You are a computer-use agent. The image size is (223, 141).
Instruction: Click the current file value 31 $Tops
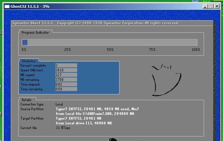[x=63, y=128]
